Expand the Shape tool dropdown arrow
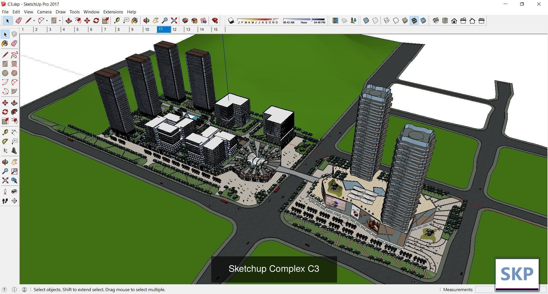 pos(60,21)
